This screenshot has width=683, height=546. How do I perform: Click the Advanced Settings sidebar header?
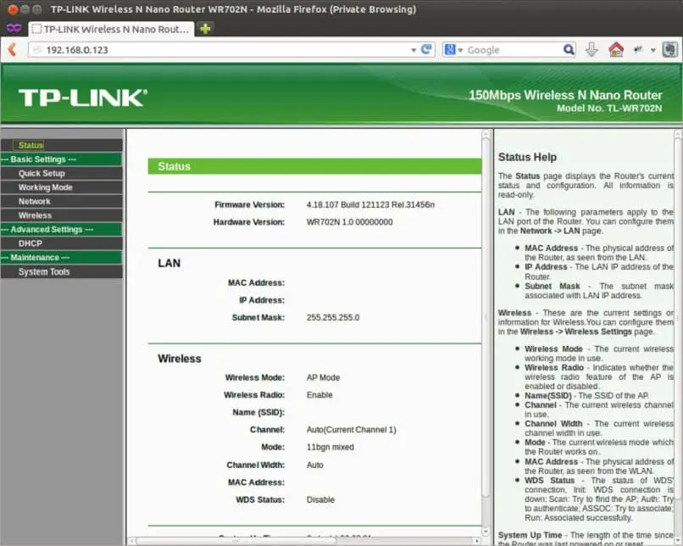point(62,229)
